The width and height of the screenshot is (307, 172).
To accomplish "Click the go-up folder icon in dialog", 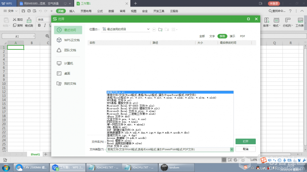I will 160,29.
